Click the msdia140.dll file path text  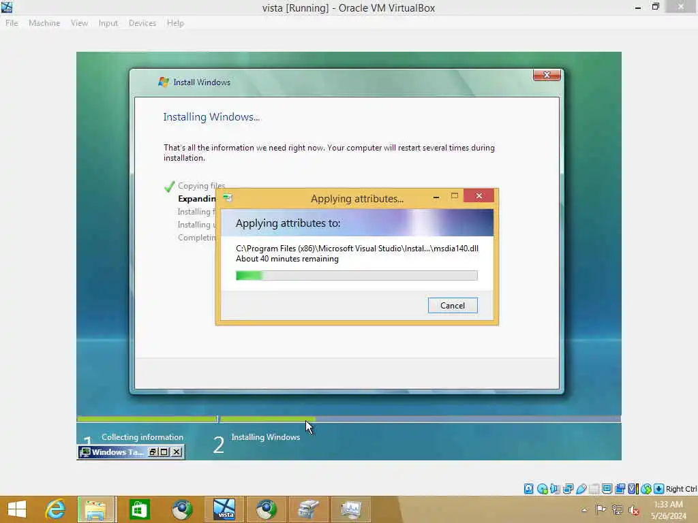coord(357,249)
